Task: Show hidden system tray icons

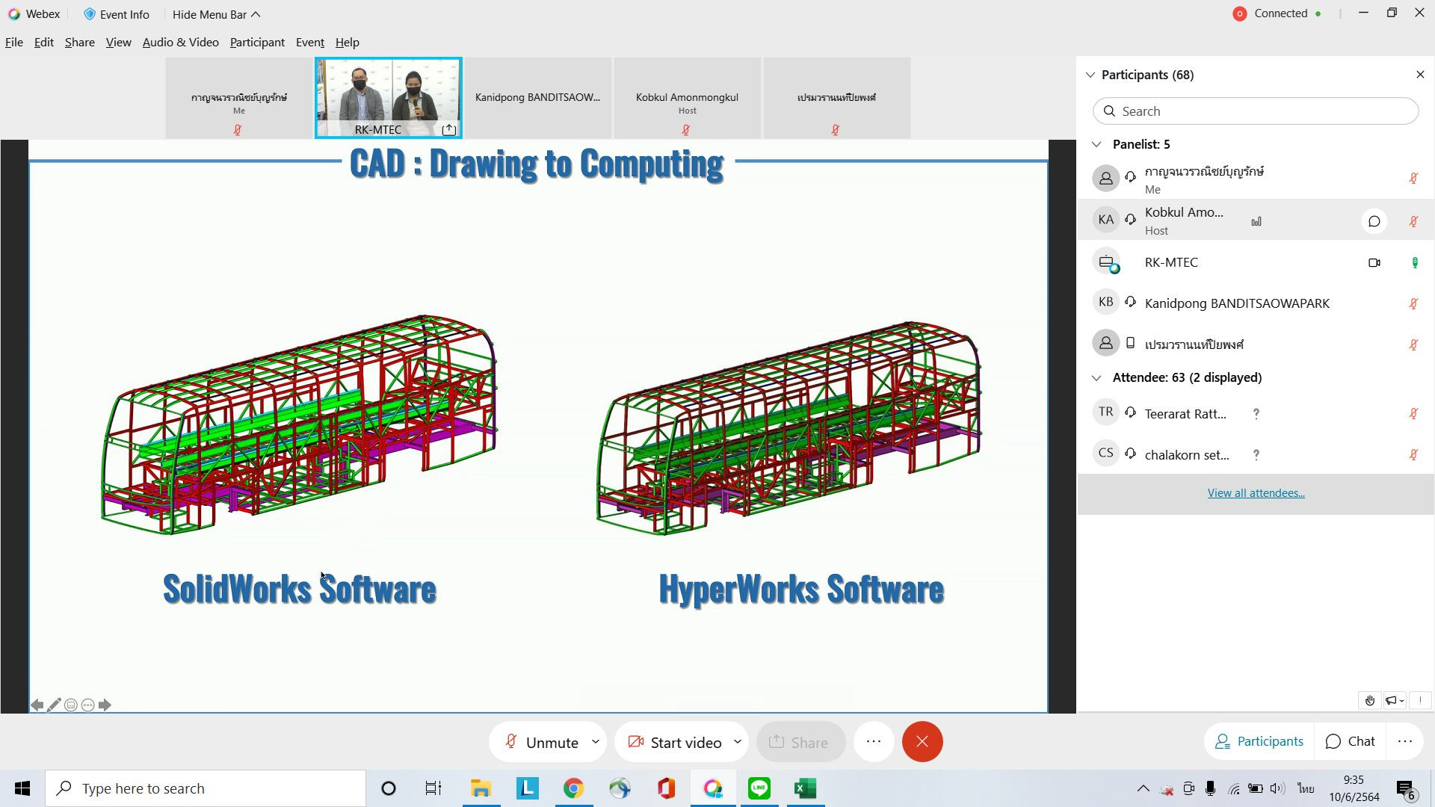Action: pos(1143,788)
